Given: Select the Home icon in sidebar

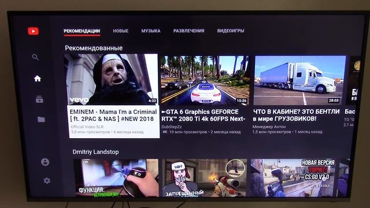Looking at the screenshot, I should (x=38, y=79).
